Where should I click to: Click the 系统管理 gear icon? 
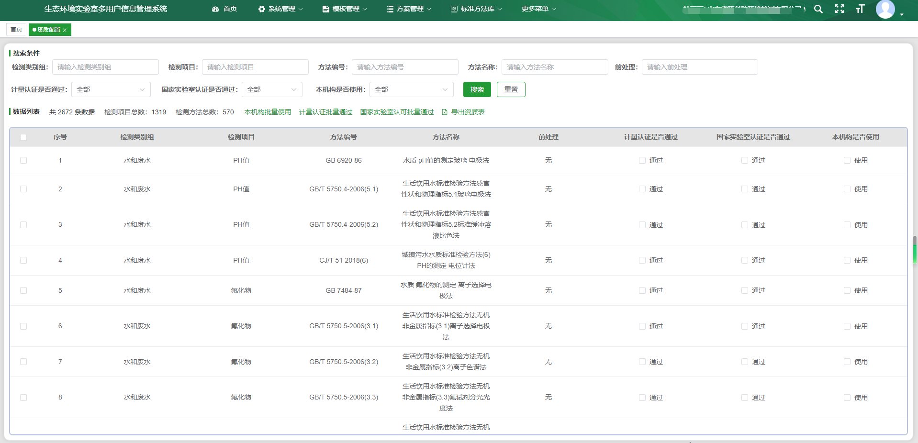tap(262, 9)
